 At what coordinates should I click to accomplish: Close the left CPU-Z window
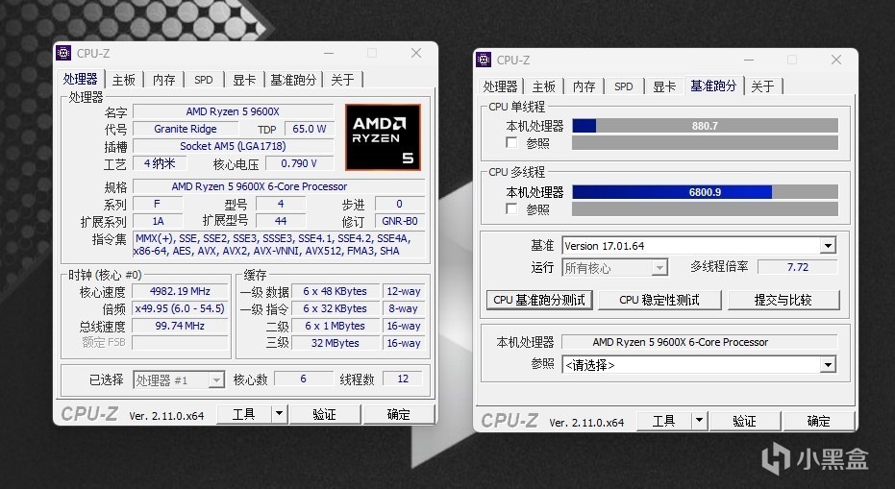pyautogui.click(x=416, y=53)
